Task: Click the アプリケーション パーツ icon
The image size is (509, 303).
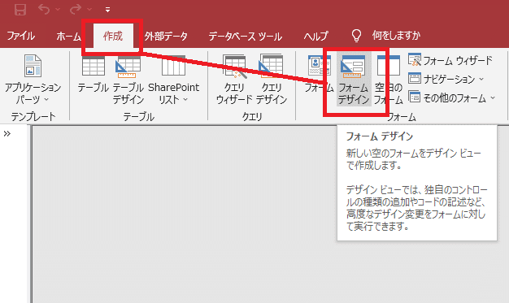Action: (33, 66)
